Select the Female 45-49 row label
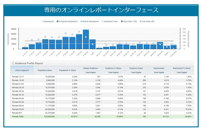Screen dimensions: 202x132 tap(18, 102)
